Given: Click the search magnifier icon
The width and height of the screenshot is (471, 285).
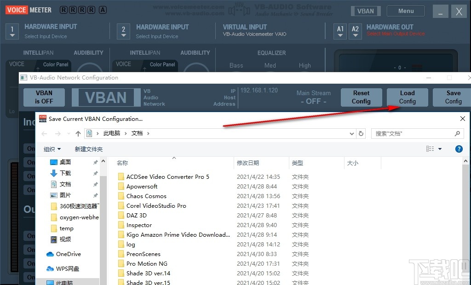Looking at the screenshot, I should pos(457,133).
